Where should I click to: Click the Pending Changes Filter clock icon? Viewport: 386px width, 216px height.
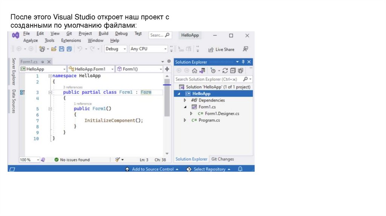click(213, 71)
